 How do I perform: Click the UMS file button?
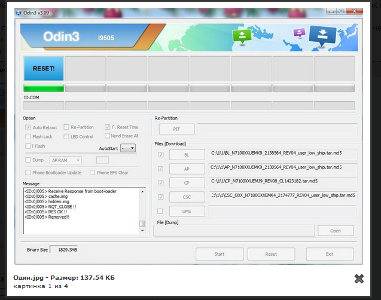click(x=187, y=211)
